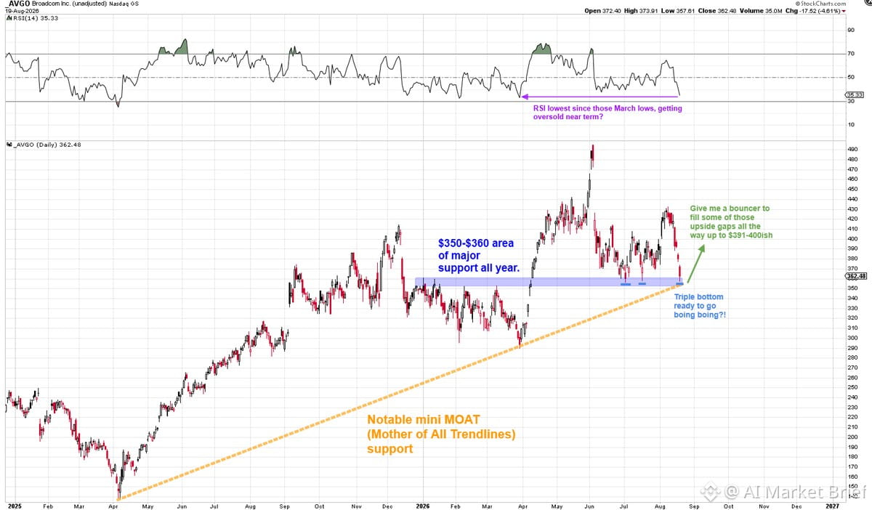Click the 200 price axis label
This screenshot has width=872, height=510.
(x=852, y=437)
